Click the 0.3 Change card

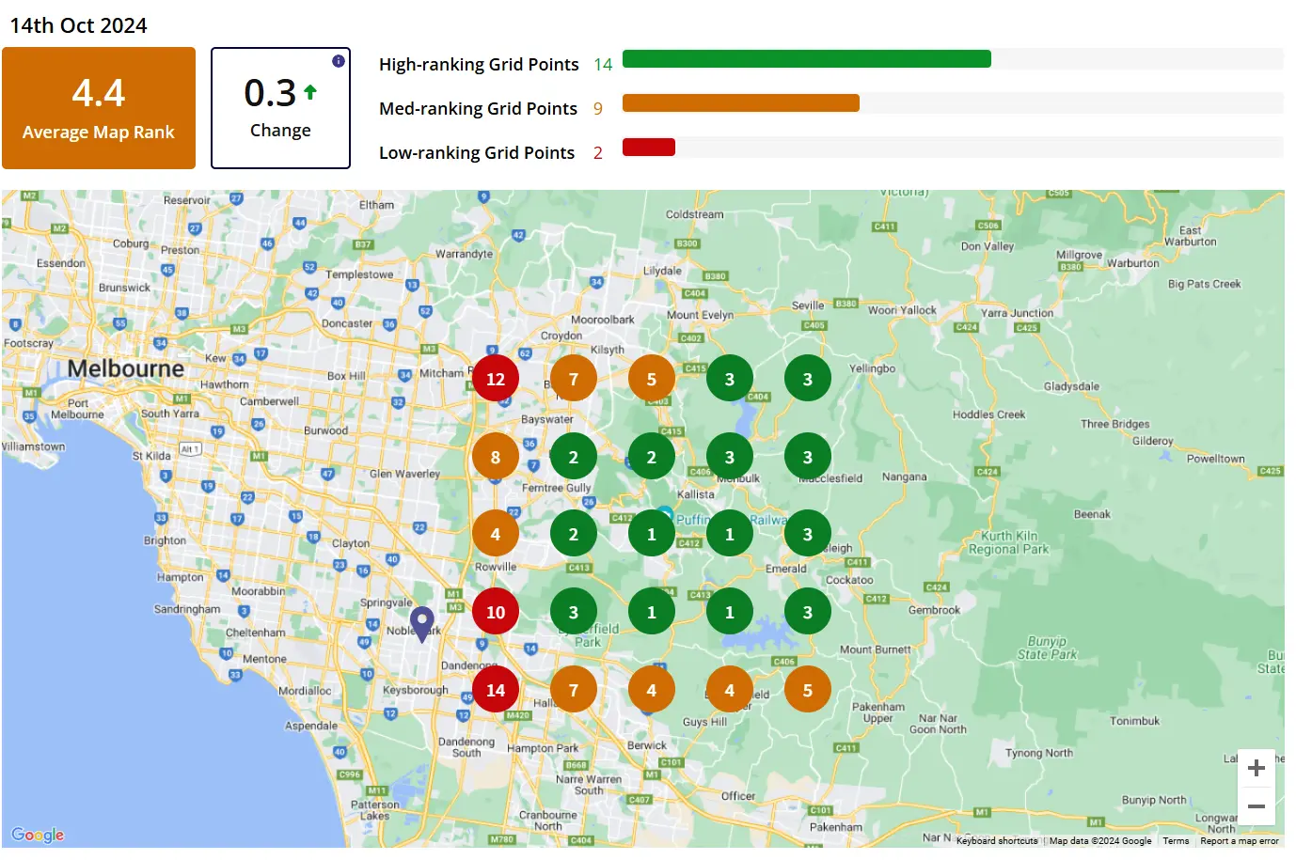(x=280, y=108)
